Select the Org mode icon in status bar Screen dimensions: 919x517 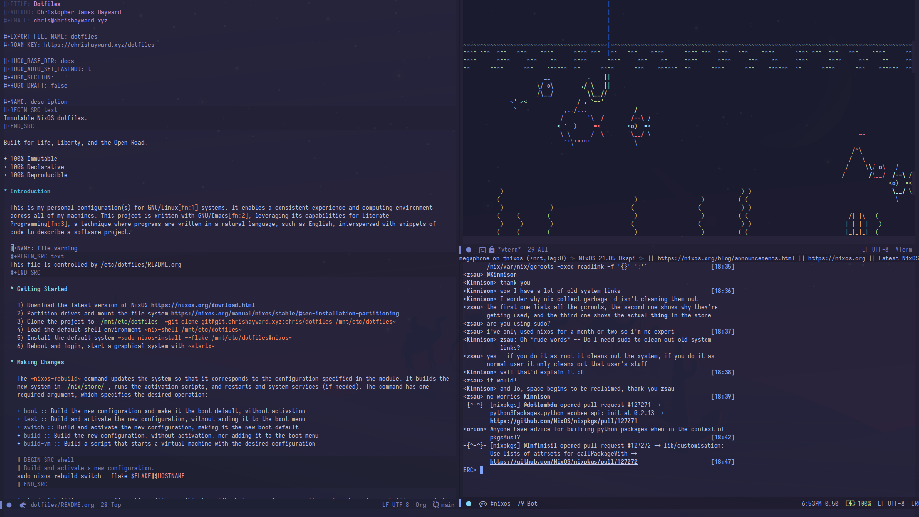(420, 505)
